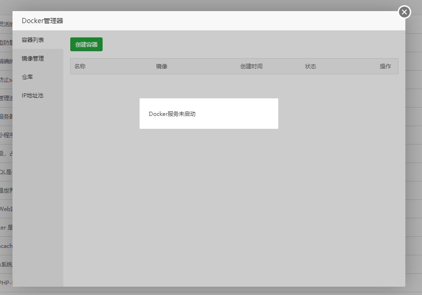Viewport: 422px width, 295px height.
Task: Click the background row starting with 小程序
Action: pyautogui.click(x=6, y=135)
